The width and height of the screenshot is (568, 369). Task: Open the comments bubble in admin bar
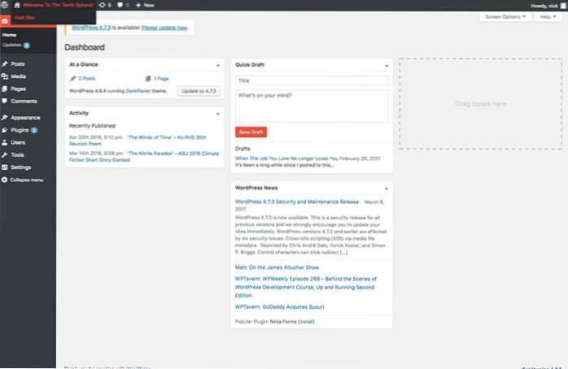(120, 5)
